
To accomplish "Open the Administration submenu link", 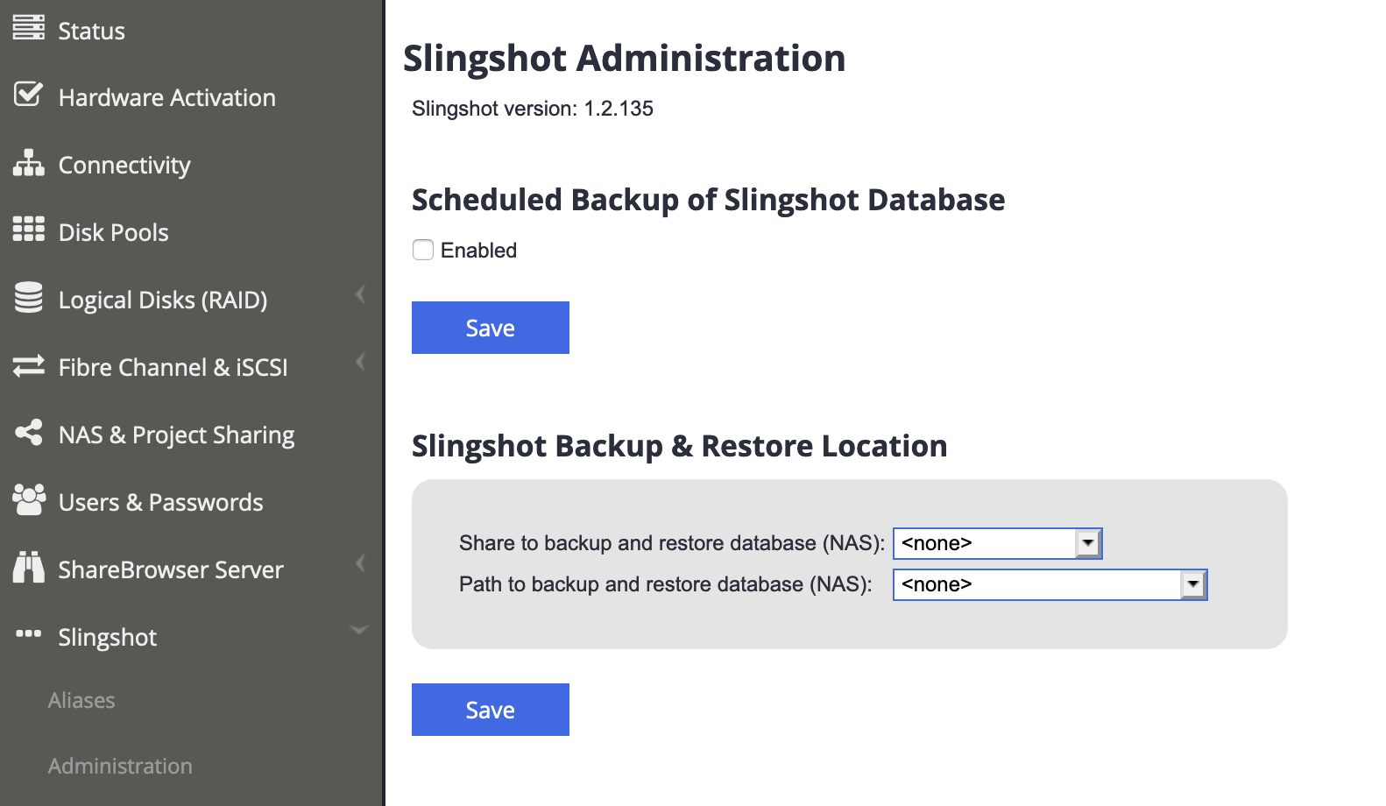I will pos(120,766).
